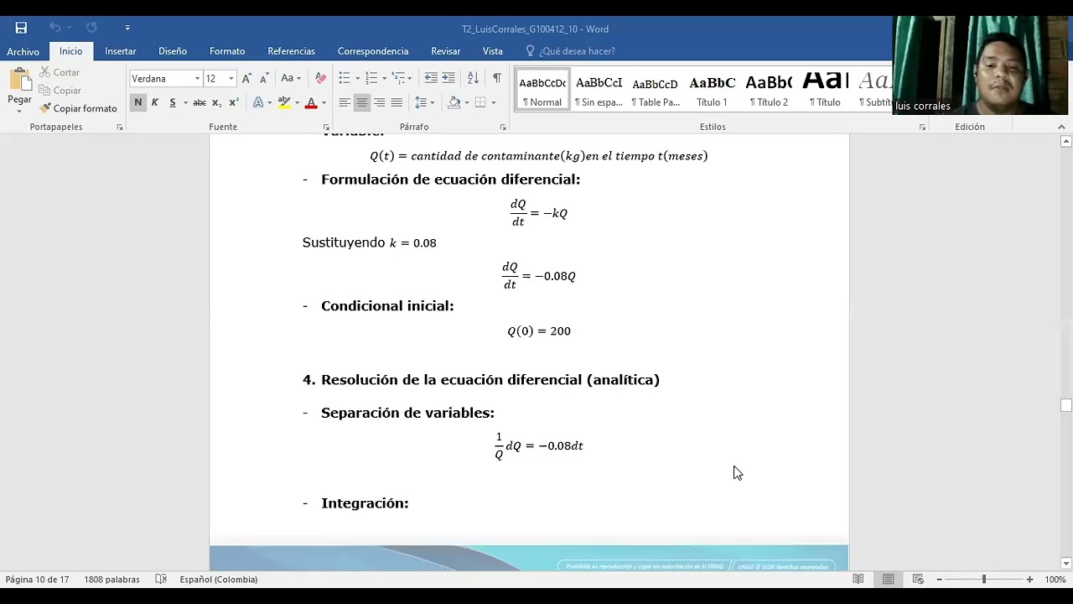
Task: Open borders dropdown arrow
Action: [493, 103]
